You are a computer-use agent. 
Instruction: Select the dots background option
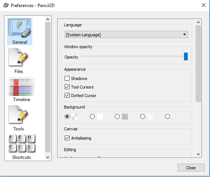(x=142, y=116)
